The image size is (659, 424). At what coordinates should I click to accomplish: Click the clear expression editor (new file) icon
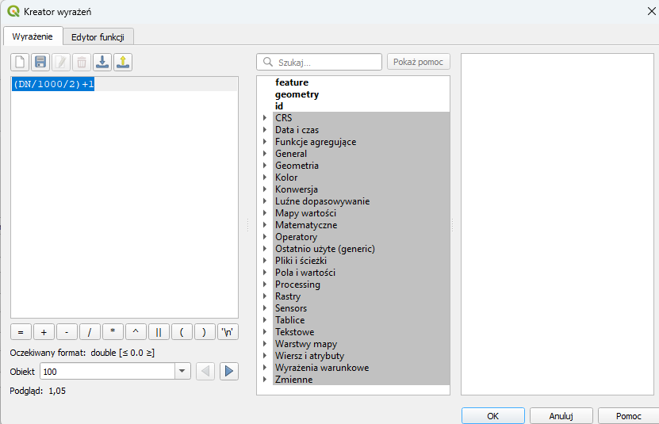(x=20, y=62)
